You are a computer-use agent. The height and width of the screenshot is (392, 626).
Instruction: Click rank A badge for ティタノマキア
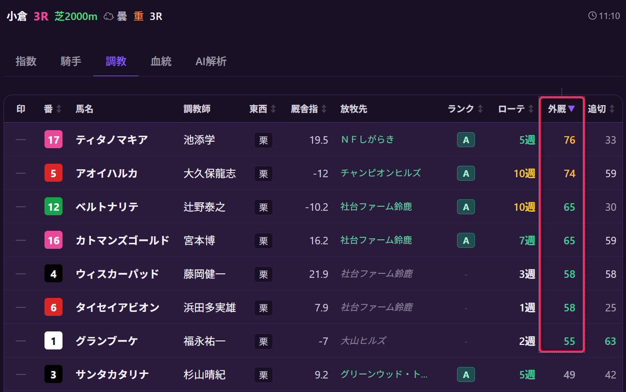(x=466, y=140)
